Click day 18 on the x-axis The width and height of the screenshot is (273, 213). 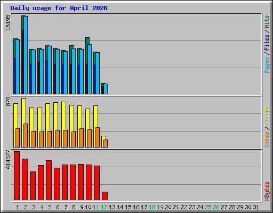[152, 207]
